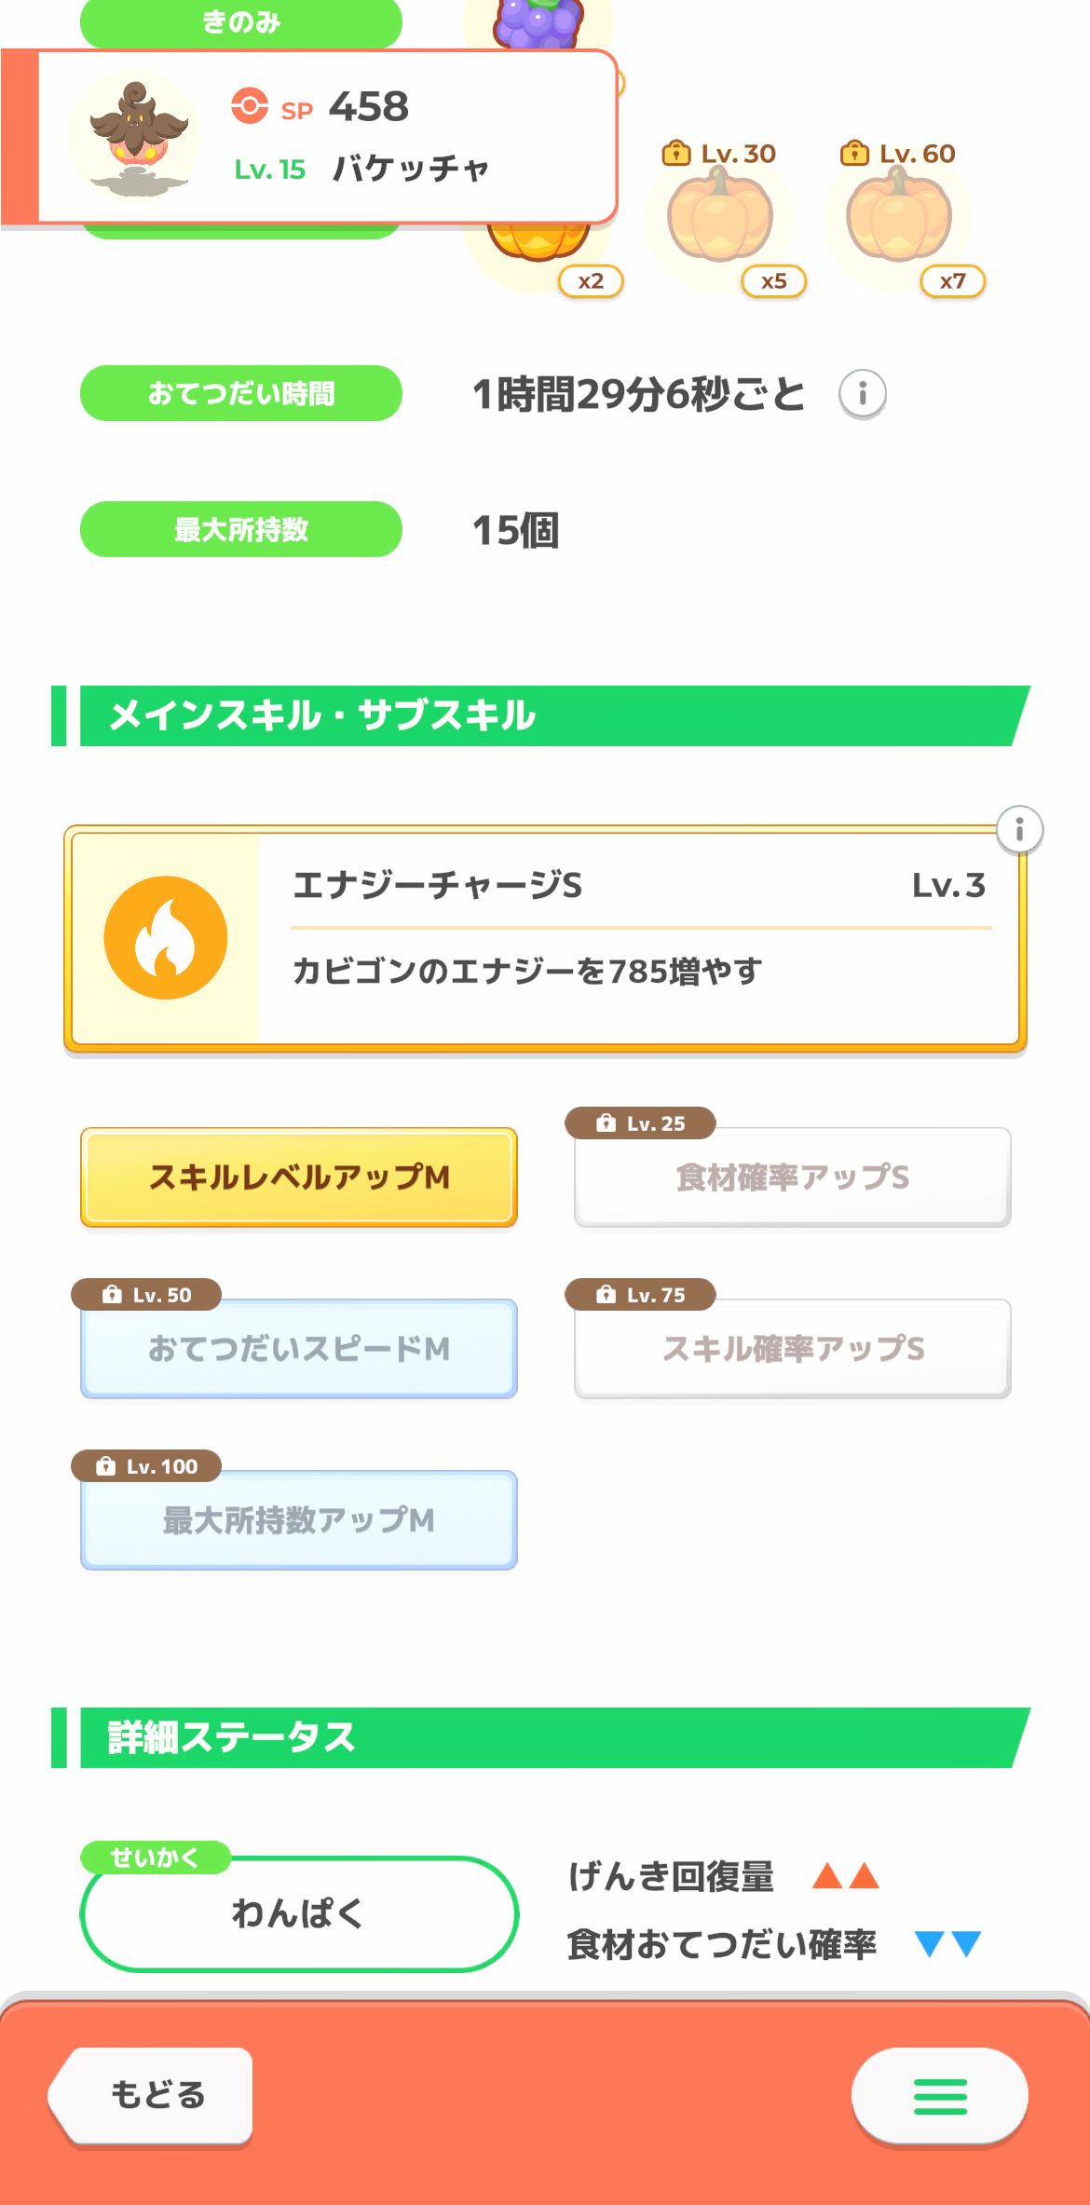Tap the わんぱく nature box

(x=299, y=1914)
